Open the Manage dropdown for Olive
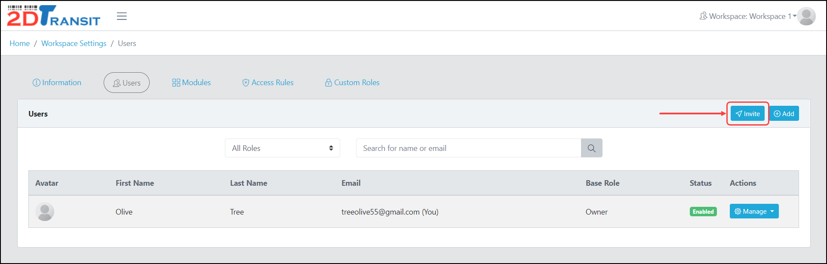827x264 pixels. tap(754, 212)
